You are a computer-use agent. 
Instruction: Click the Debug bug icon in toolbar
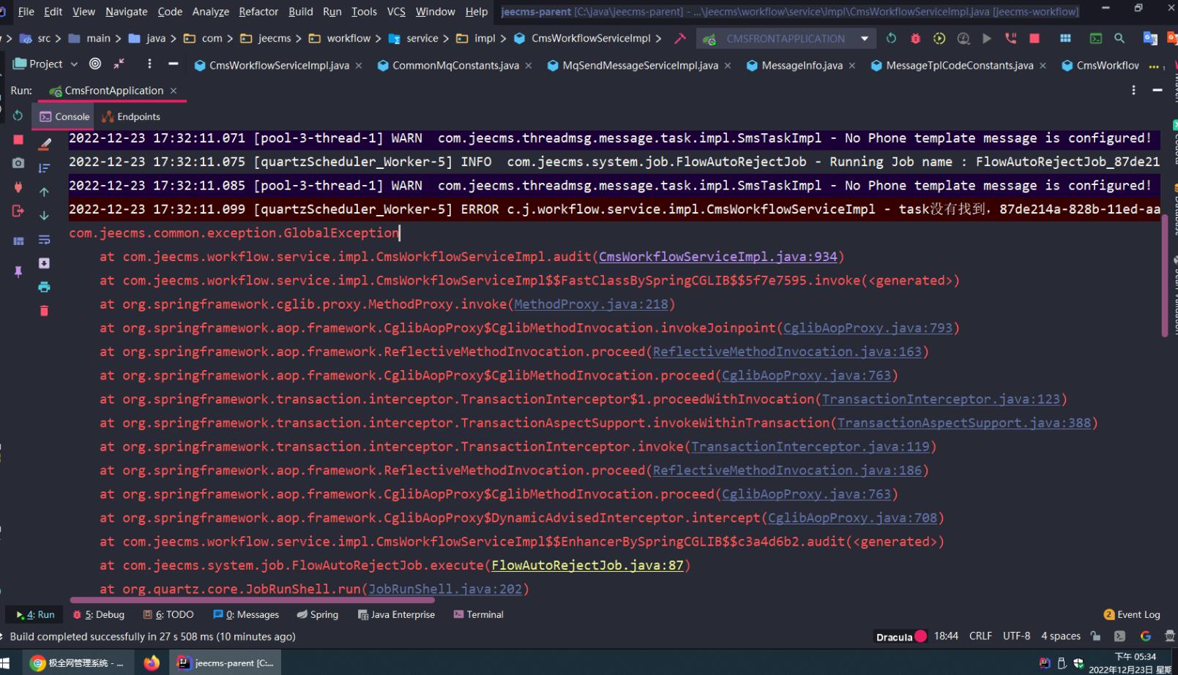click(915, 39)
